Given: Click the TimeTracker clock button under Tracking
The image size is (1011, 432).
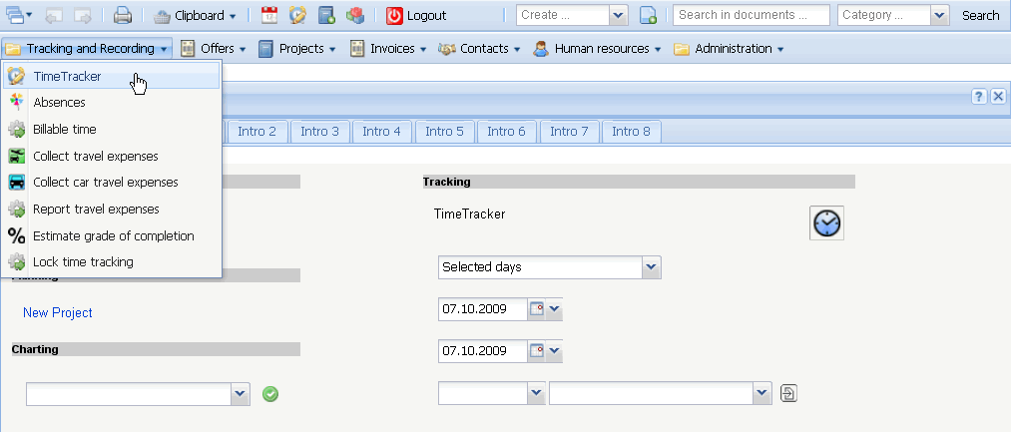Looking at the screenshot, I should 826,223.
